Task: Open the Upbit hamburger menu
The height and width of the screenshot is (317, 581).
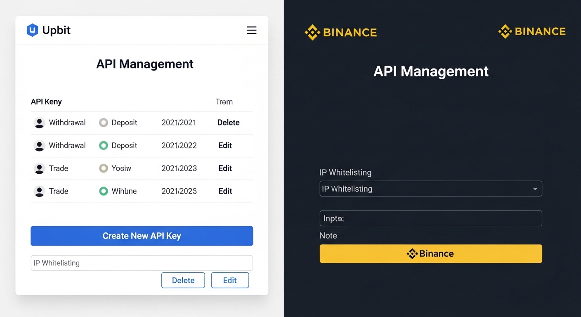Action: [251, 30]
